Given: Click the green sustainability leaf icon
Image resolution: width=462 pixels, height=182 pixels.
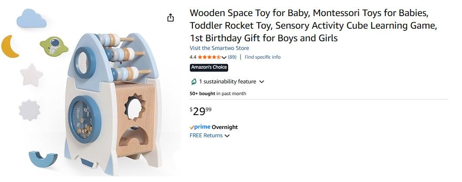Looking at the screenshot, I should (194, 82).
